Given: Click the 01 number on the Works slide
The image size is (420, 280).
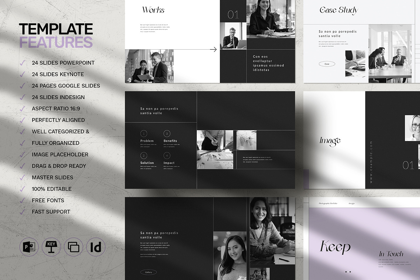Looking at the screenshot, I should 233,14.
